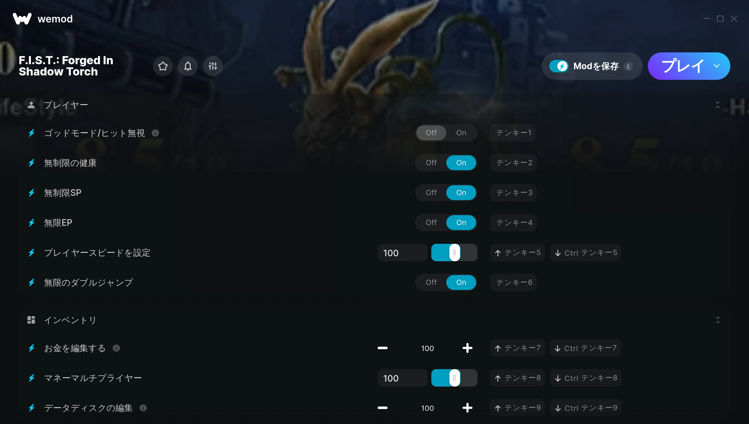Click the Ctrl テンキー5 hotkey button
Image resolution: width=749 pixels, height=424 pixels.
pos(585,253)
